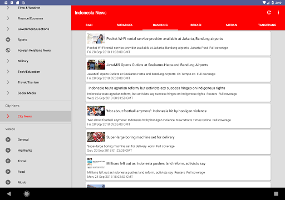Click the hooligan violence article thumbnail
The height and width of the screenshot is (200, 285).
pyautogui.click(x=96, y=111)
